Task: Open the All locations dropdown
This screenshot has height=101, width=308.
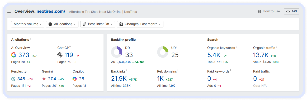Action: 62,24
